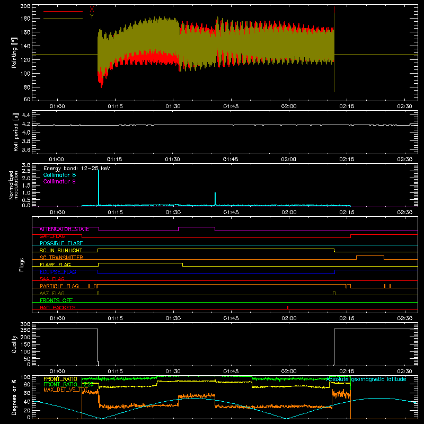Screen dimensions: 424x424
Task: Click the SC_TRANSMITTER flag label
Action: click(61, 258)
